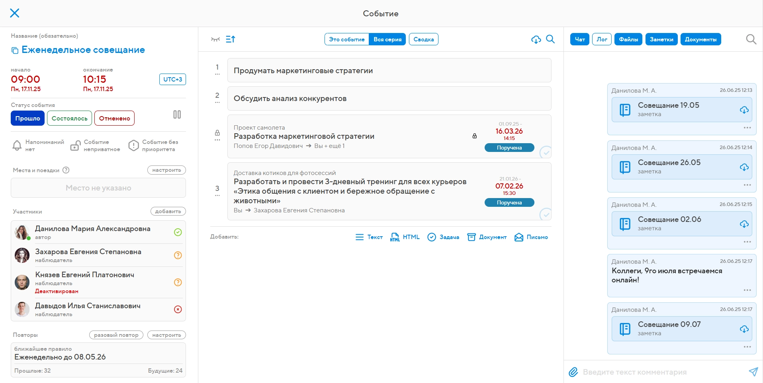Mark the Разработка маркетинговой стратегии task complete
763x383 pixels.
[x=546, y=152]
